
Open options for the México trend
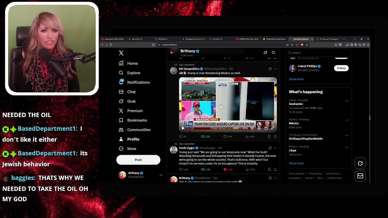point(347,120)
